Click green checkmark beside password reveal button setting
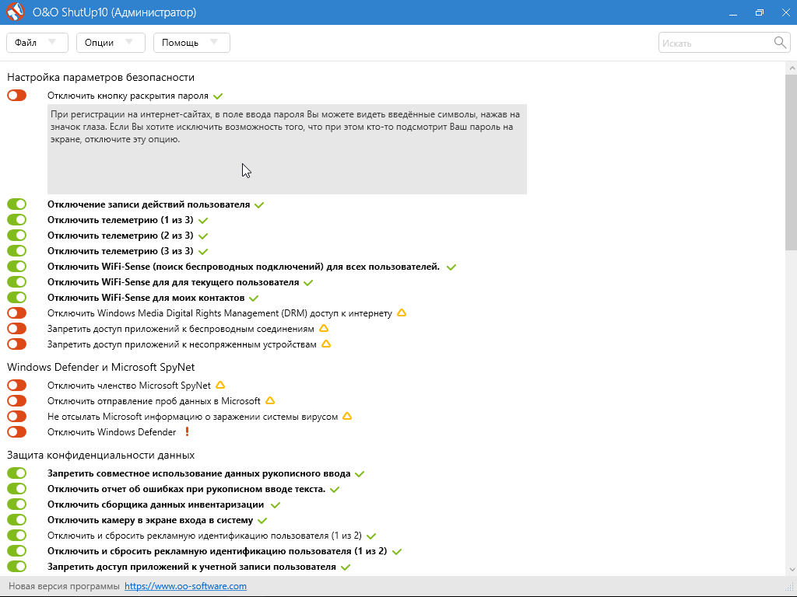 point(218,96)
